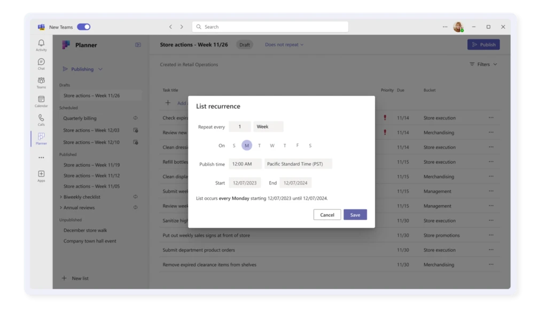Open the Calendar from the sidebar
The height and width of the screenshot is (321, 547).
click(41, 101)
